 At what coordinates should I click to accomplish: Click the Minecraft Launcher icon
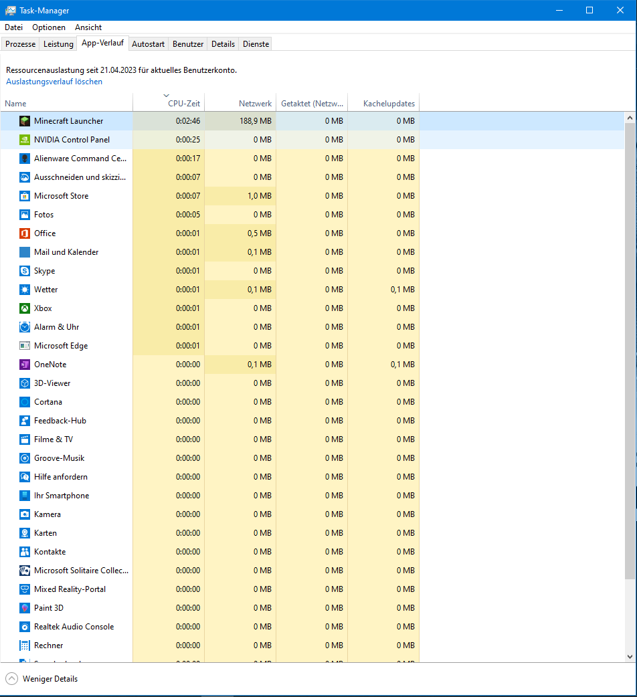[x=25, y=121]
